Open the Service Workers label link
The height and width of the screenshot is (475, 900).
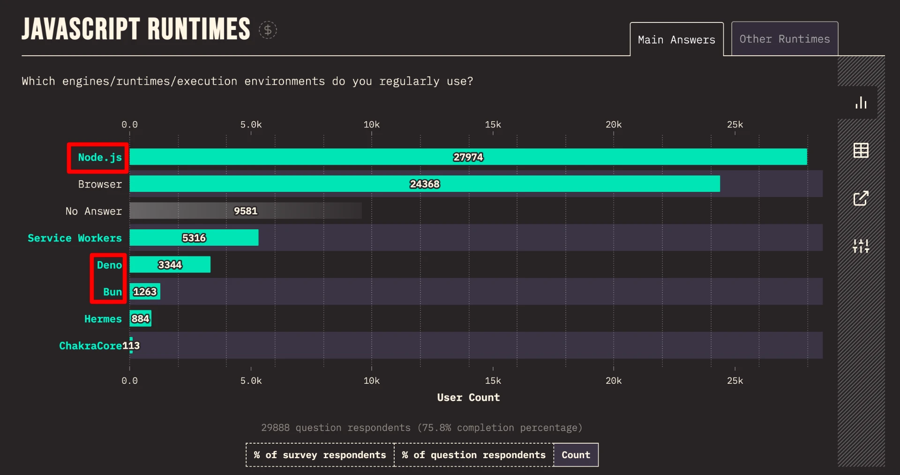pyautogui.click(x=75, y=238)
